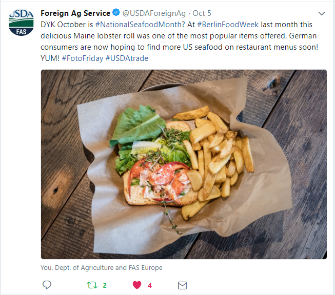Open the Foreign Ag Service profile name
Viewport: 335px width, 295px height.
(x=75, y=13)
